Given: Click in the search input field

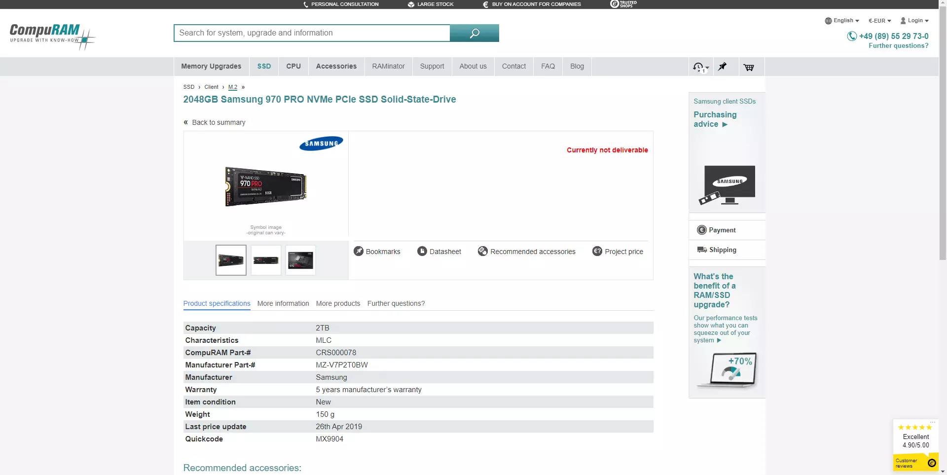Looking at the screenshot, I should pyautogui.click(x=312, y=33).
